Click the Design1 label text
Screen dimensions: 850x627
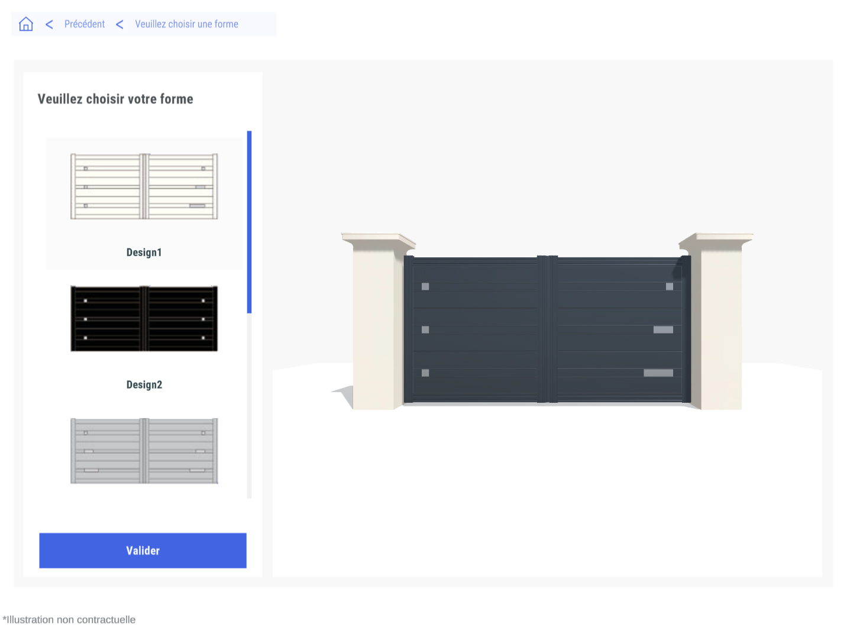(144, 253)
